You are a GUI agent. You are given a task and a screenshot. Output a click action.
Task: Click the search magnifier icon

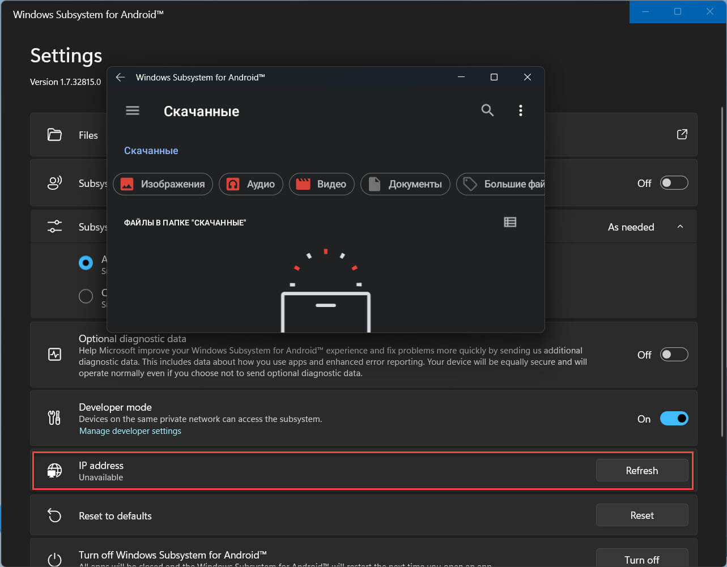coord(487,110)
